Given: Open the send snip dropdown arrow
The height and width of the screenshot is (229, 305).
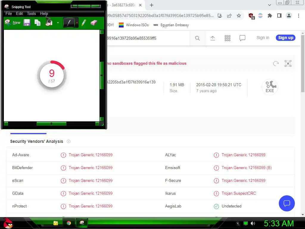Looking at the screenshot, I should pyautogui.click(x=58, y=23).
